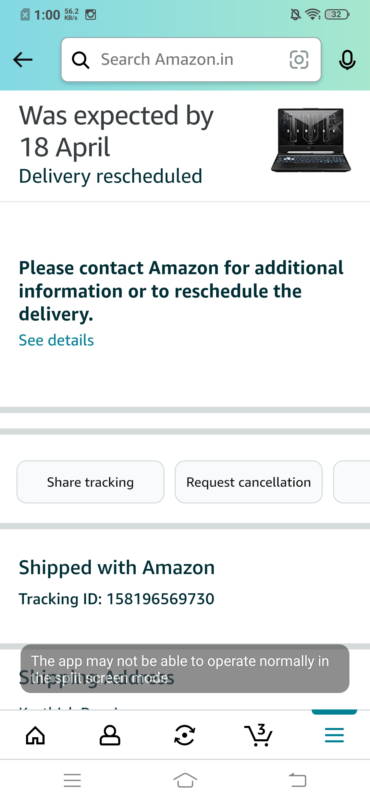Open the shopping cart with 3 items
This screenshot has height=802, width=370.
pyautogui.click(x=259, y=736)
